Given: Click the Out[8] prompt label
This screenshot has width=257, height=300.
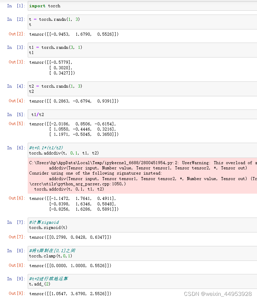Looking at the screenshot, I should pyautogui.click(x=17, y=265).
